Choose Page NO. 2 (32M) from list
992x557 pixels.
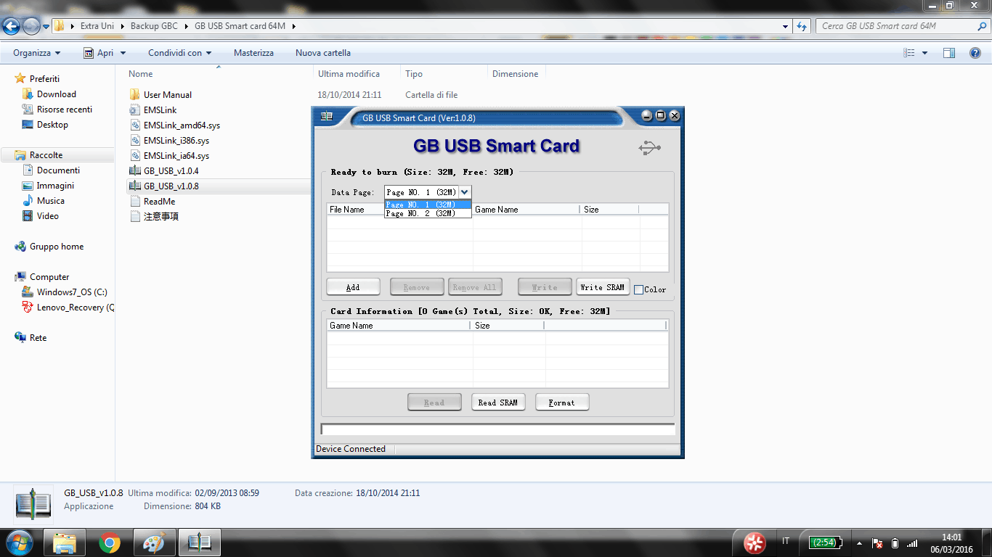pos(428,213)
